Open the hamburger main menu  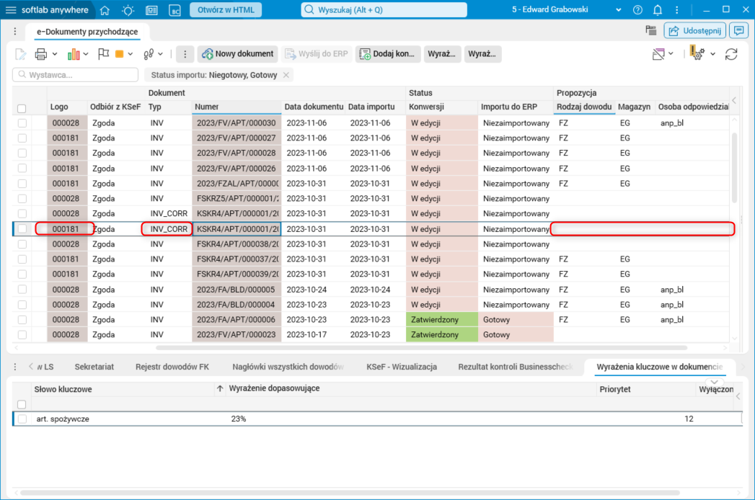[11, 10]
